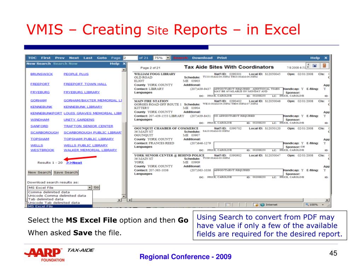This screenshot has height=271, width=362.
Task: Open the WALKER MEMORIAL LIBRARY link
Action: tap(90, 150)
